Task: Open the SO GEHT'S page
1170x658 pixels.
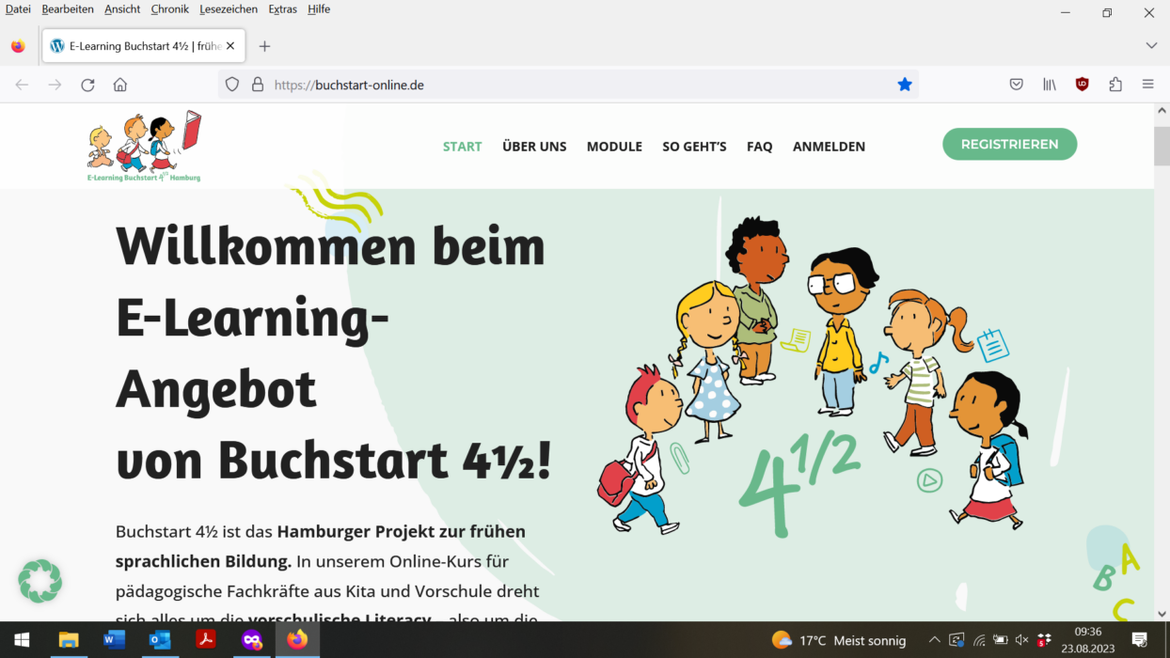Action: point(694,147)
